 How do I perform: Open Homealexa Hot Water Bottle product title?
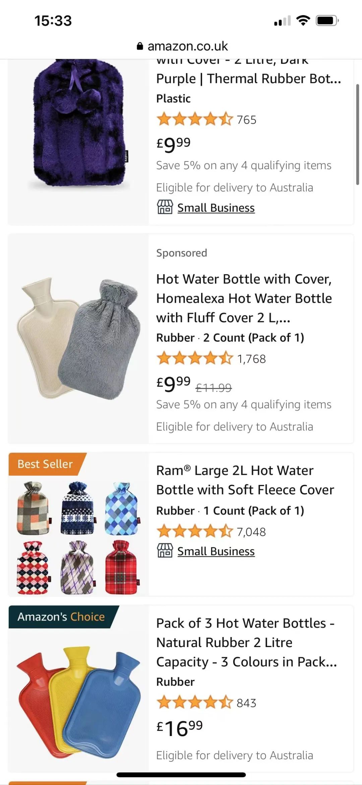point(244,298)
